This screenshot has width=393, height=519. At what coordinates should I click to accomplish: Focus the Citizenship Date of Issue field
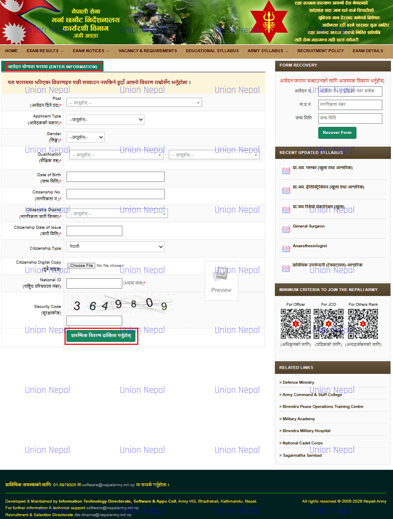[x=94, y=231]
